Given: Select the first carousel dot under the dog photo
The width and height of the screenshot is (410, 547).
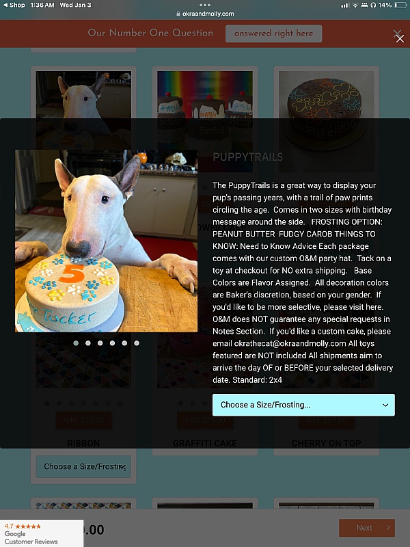Looking at the screenshot, I should tap(76, 343).
